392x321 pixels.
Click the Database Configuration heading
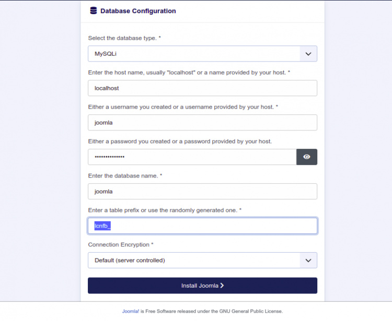pos(138,11)
